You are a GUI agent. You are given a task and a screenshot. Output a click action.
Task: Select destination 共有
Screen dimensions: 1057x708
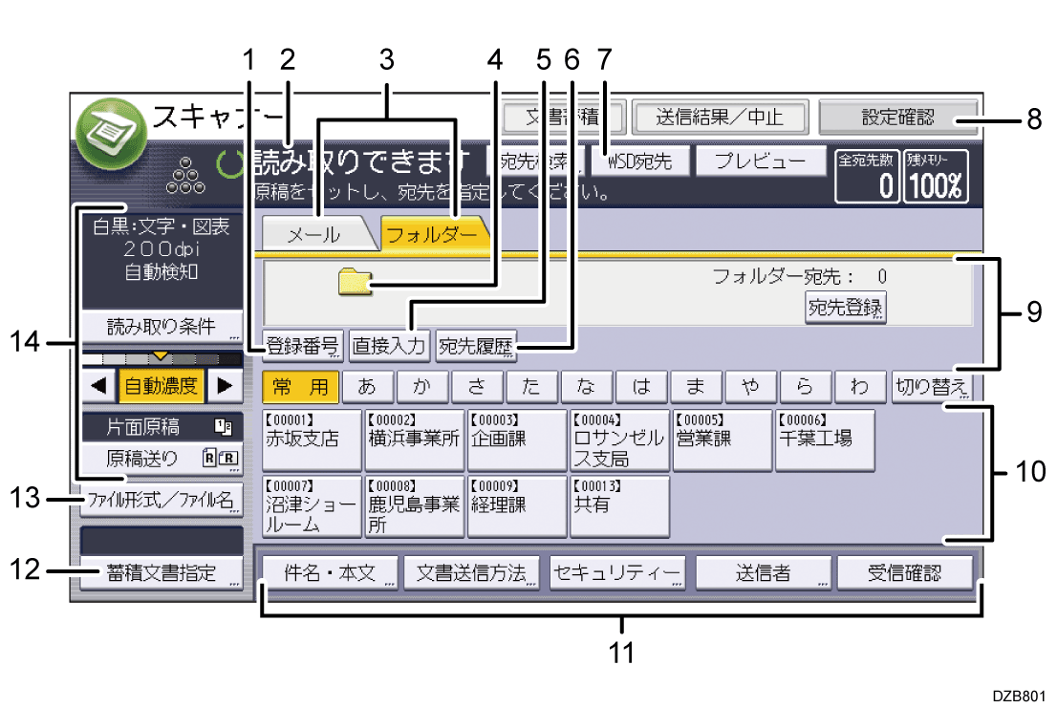(x=618, y=506)
